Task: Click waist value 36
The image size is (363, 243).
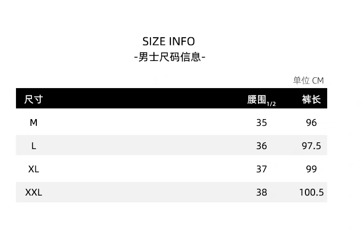Action: click(x=261, y=146)
